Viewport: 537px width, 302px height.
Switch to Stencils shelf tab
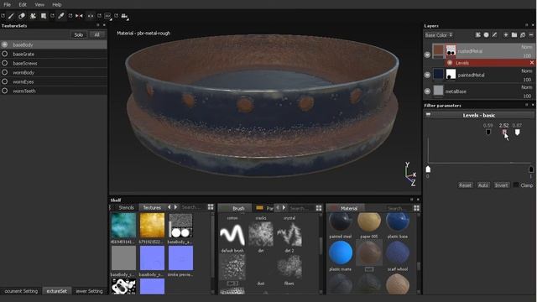[x=126, y=207]
